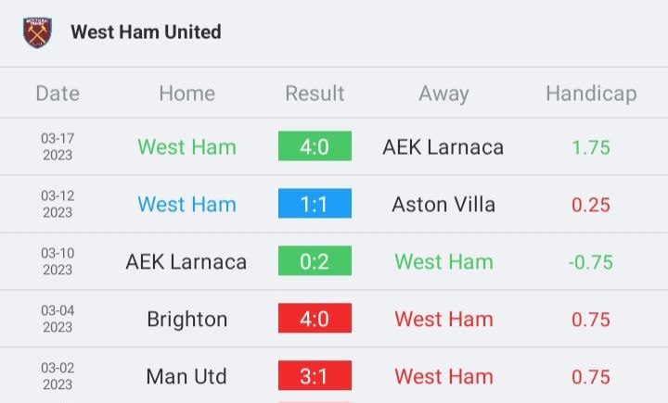Open the red 4:0 Brighton result badge
The height and width of the screenshot is (403, 668).
[315, 318]
